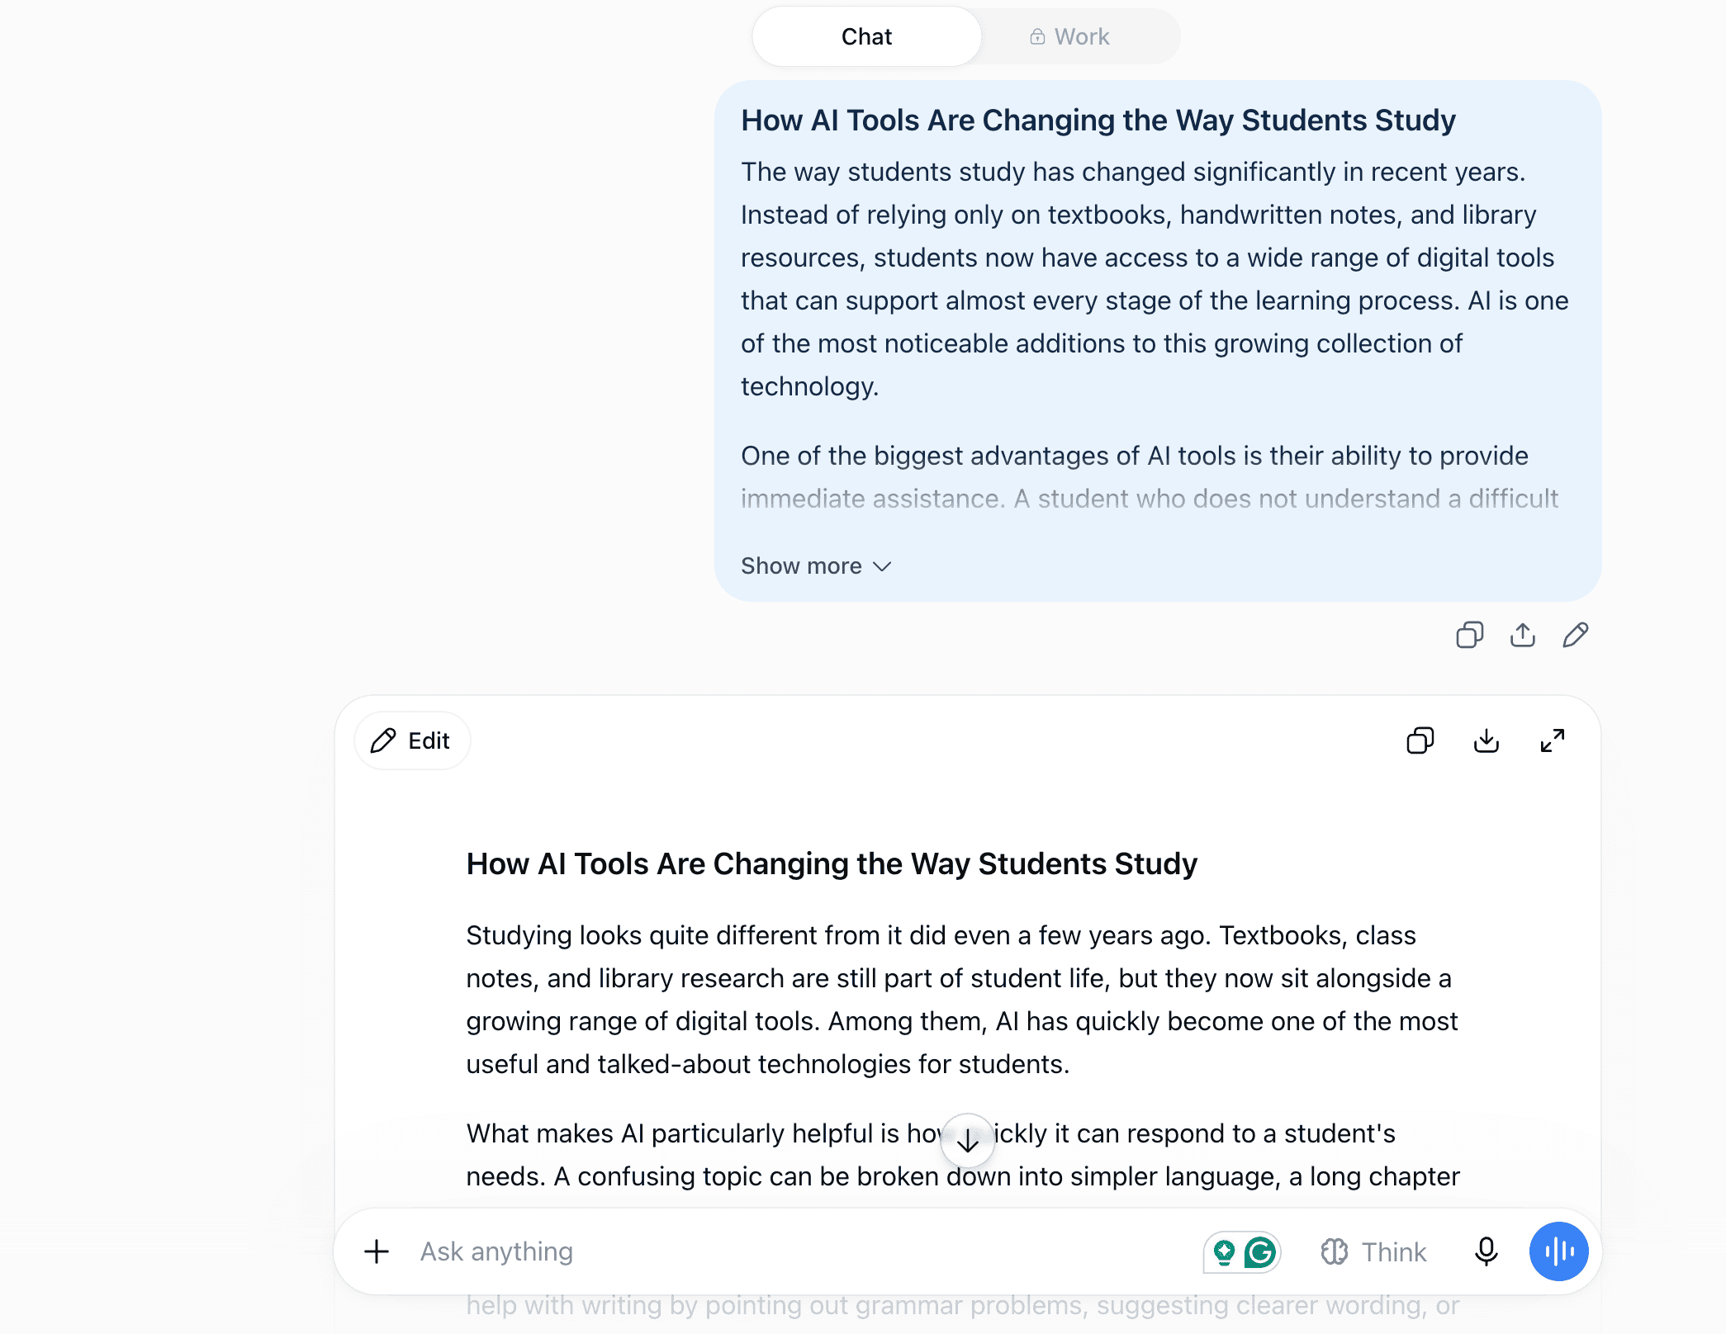Click the green lightbulb suggestion icon
Screen dimensions: 1726x1334
(x=1224, y=1252)
